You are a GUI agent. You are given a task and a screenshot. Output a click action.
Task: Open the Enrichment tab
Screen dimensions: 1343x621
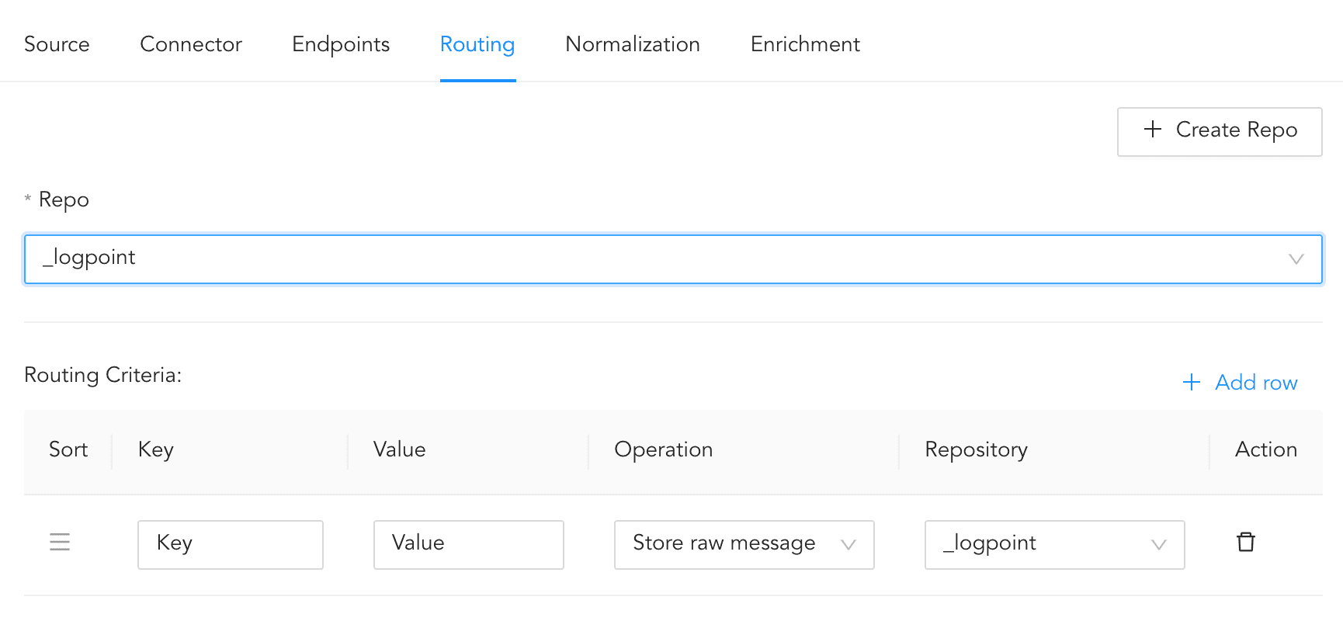[805, 44]
